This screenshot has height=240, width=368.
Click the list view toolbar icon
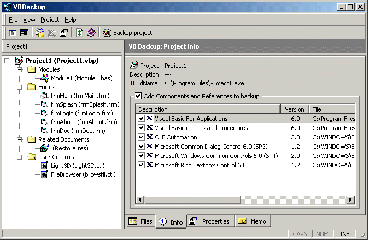click(x=13, y=33)
